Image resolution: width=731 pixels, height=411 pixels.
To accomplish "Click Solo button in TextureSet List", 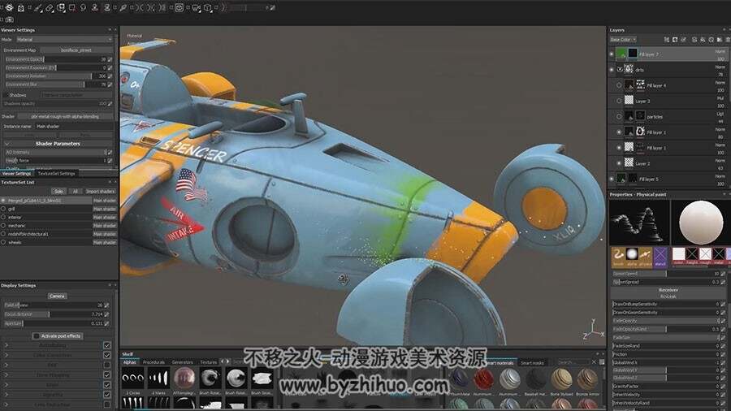I will (x=58, y=192).
